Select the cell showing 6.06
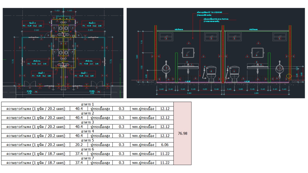This screenshot has width=308, height=173. click(x=165, y=145)
